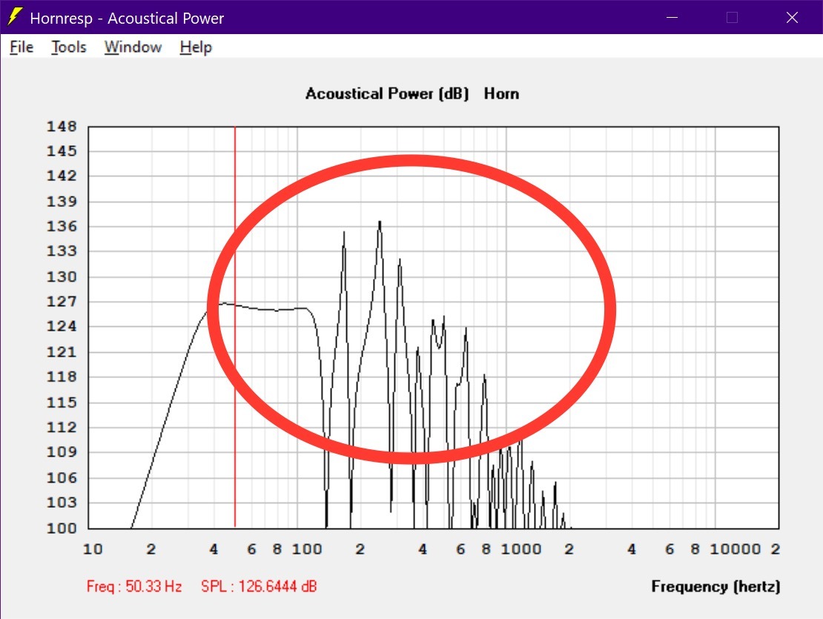The width and height of the screenshot is (823, 619).
Task: Open the Window menu
Action: click(x=133, y=47)
